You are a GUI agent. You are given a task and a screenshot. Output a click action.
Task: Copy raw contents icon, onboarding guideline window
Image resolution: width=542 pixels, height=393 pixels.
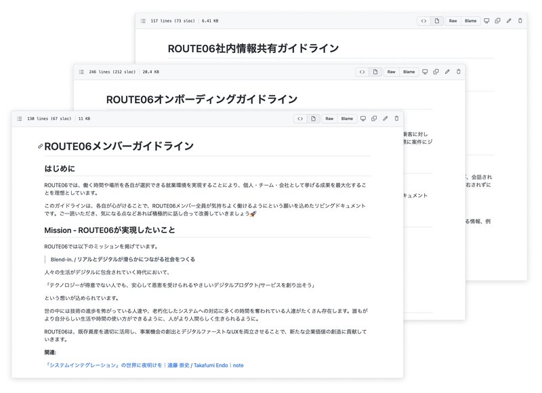436,72
